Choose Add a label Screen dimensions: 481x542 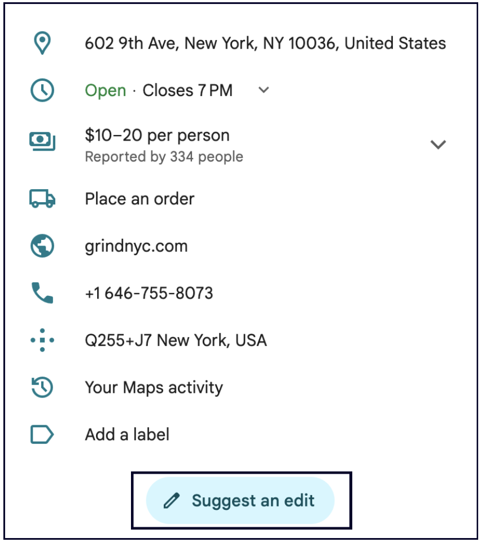click(x=127, y=435)
